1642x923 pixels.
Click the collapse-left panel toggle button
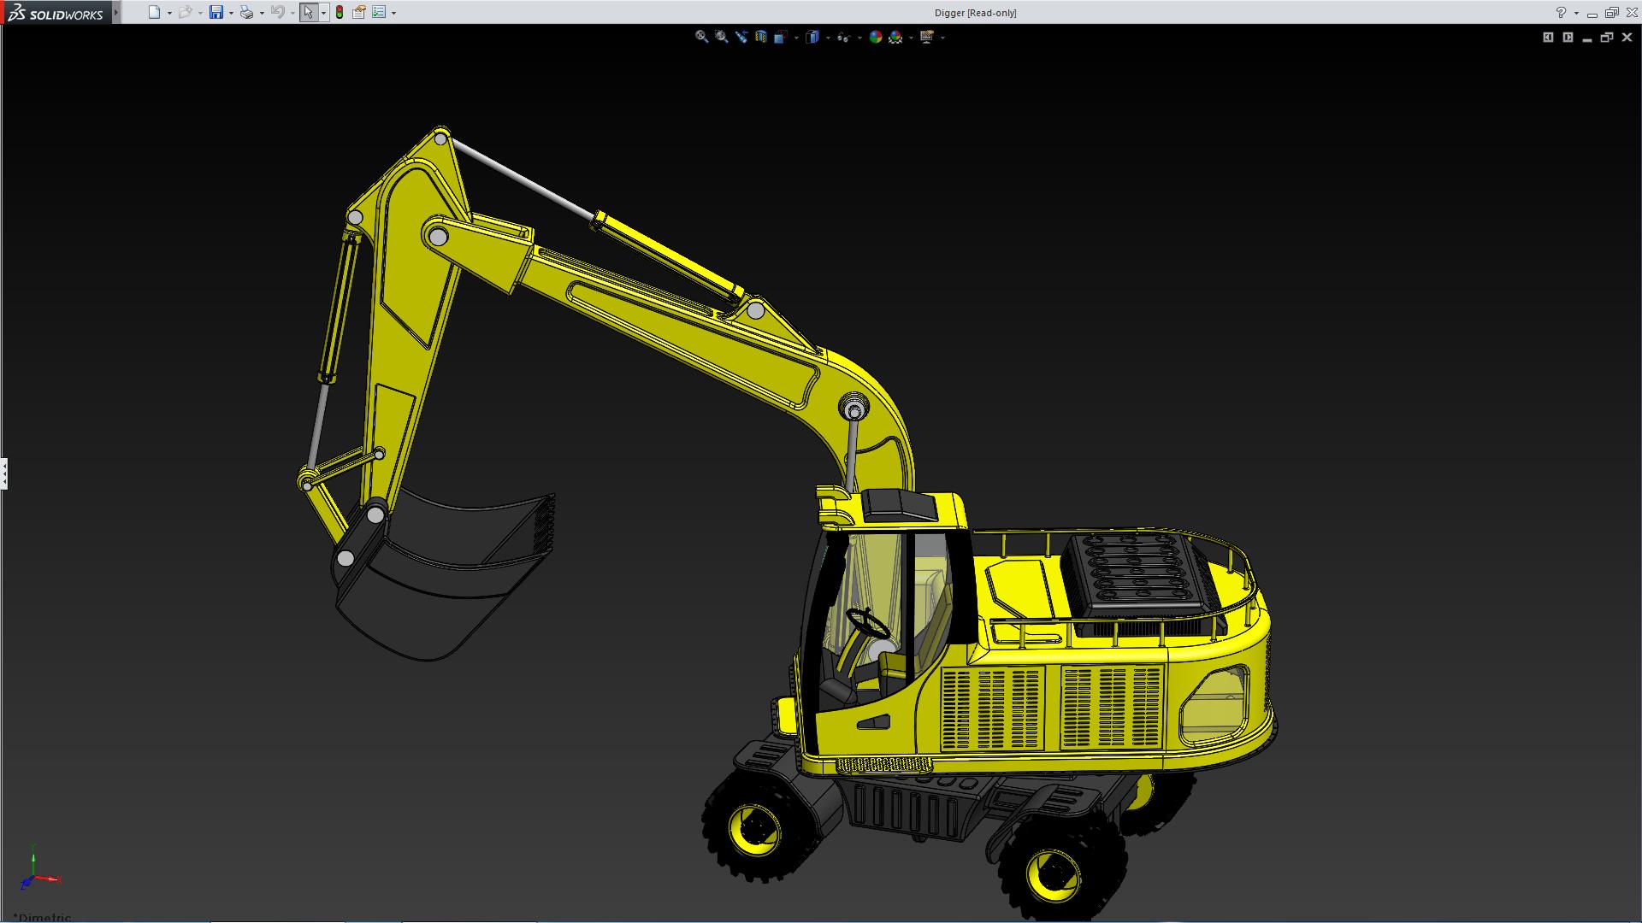point(1548,37)
